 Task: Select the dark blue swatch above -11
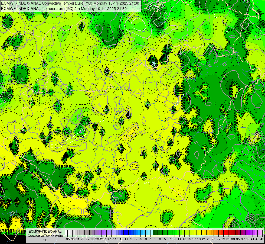125,233
